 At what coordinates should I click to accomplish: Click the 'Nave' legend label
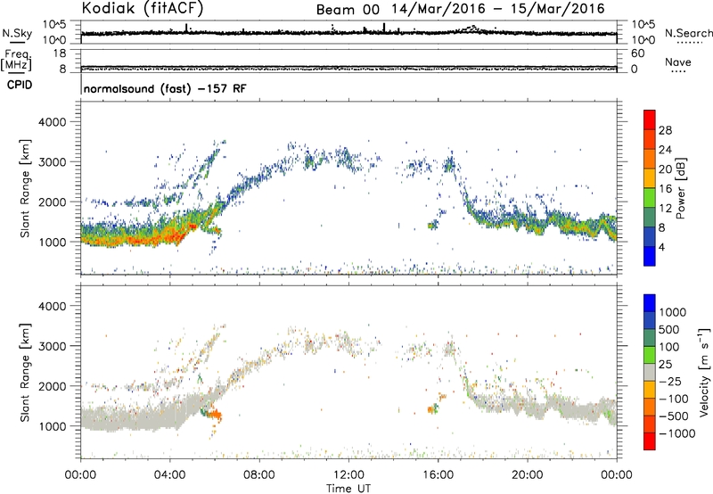[678, 62]
